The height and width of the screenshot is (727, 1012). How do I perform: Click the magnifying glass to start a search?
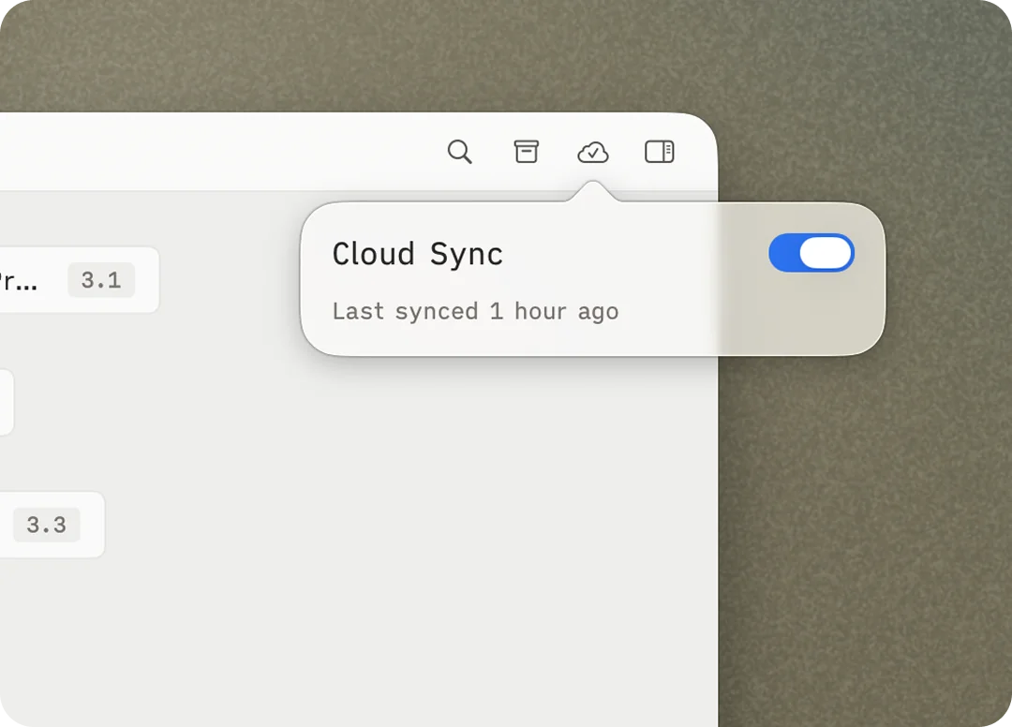pyautogui.click(x=459, y=152)
